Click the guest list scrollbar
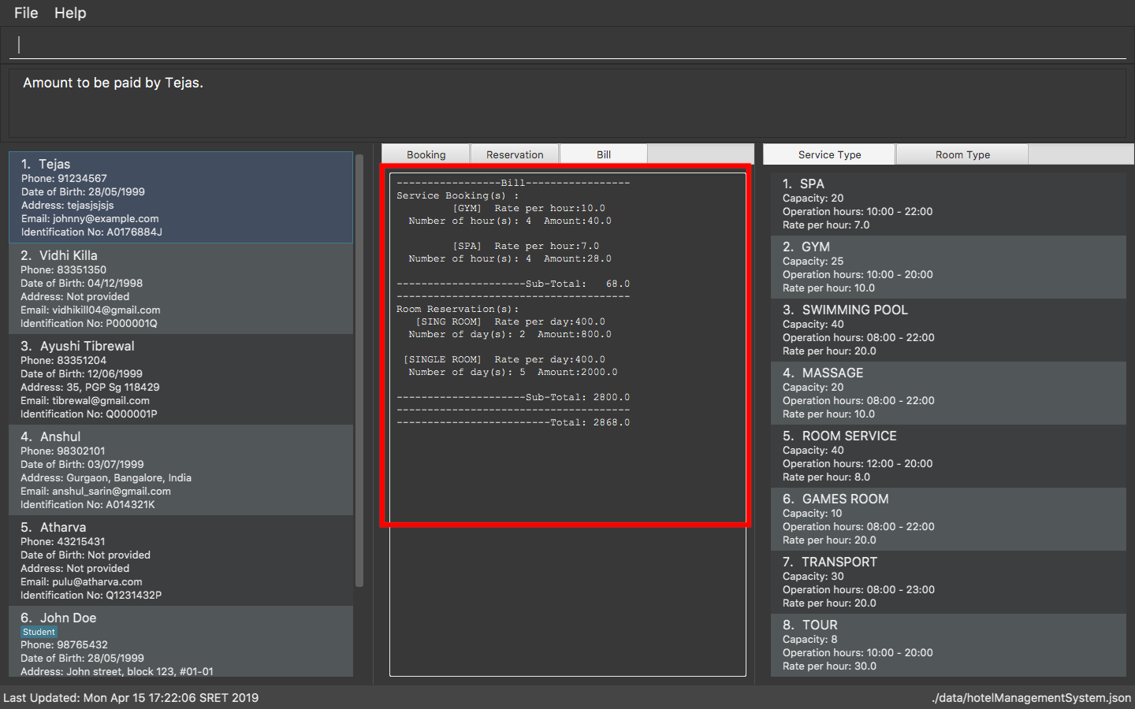 (359, 370)
